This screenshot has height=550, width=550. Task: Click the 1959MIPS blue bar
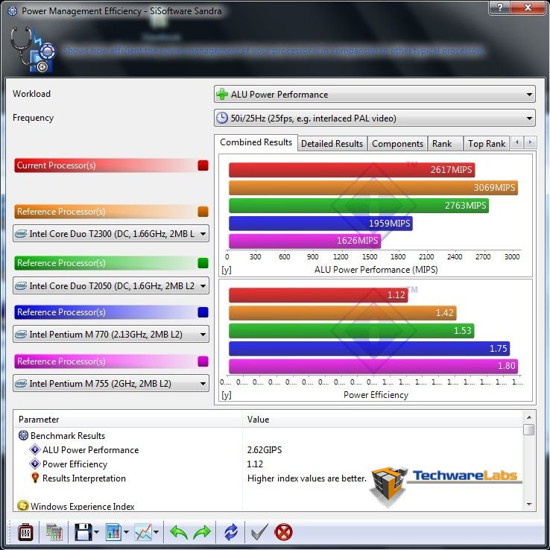pyautogui.click(x=320, y=224)
